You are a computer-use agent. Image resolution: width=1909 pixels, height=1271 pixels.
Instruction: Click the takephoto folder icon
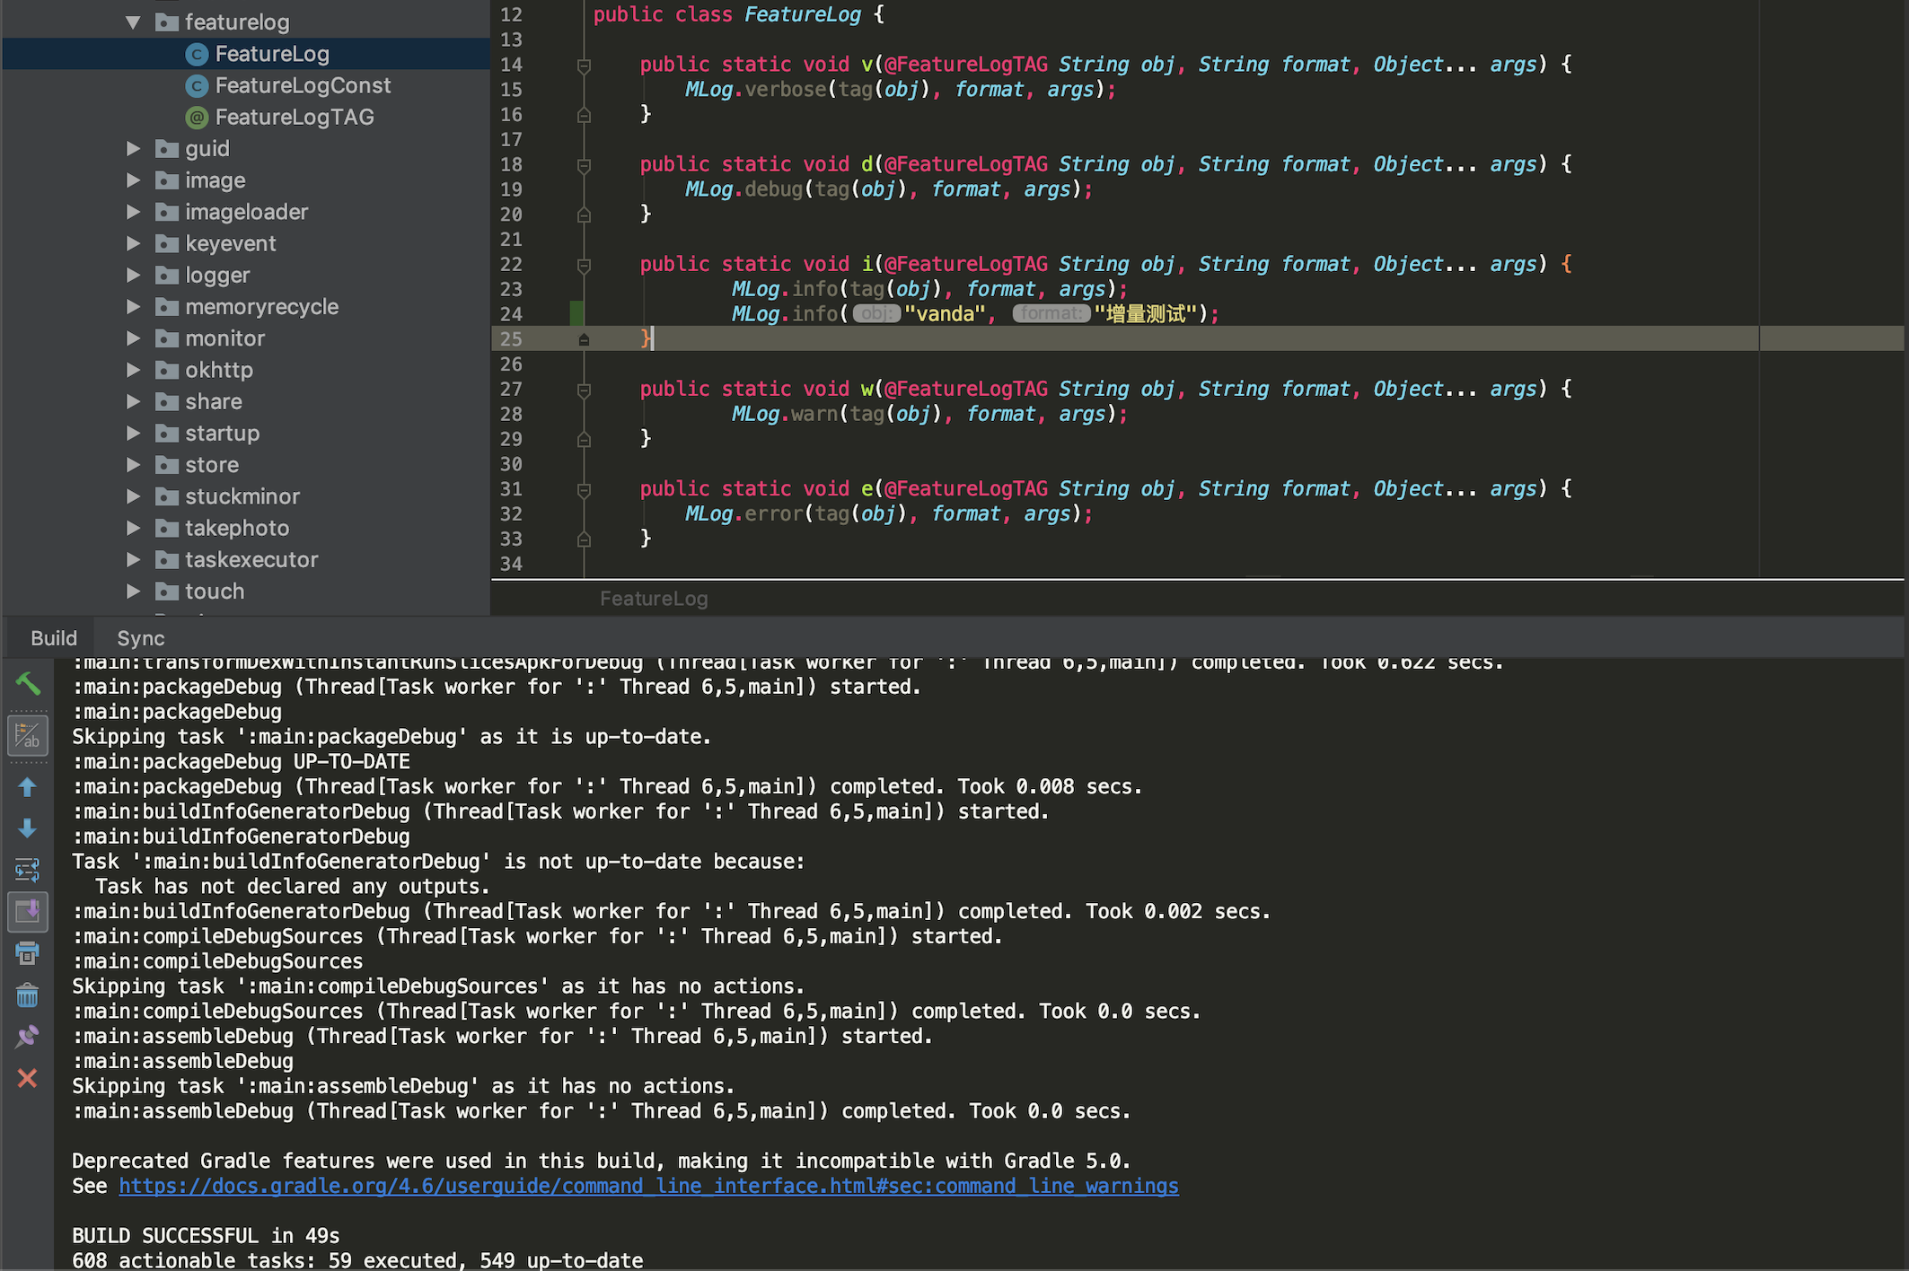coord(167,528)
